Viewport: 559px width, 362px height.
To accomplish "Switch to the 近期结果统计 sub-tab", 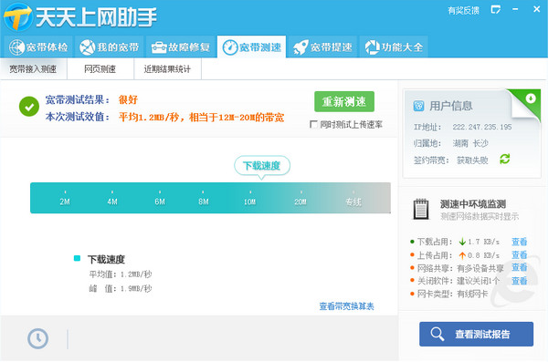I will [167, 69].
